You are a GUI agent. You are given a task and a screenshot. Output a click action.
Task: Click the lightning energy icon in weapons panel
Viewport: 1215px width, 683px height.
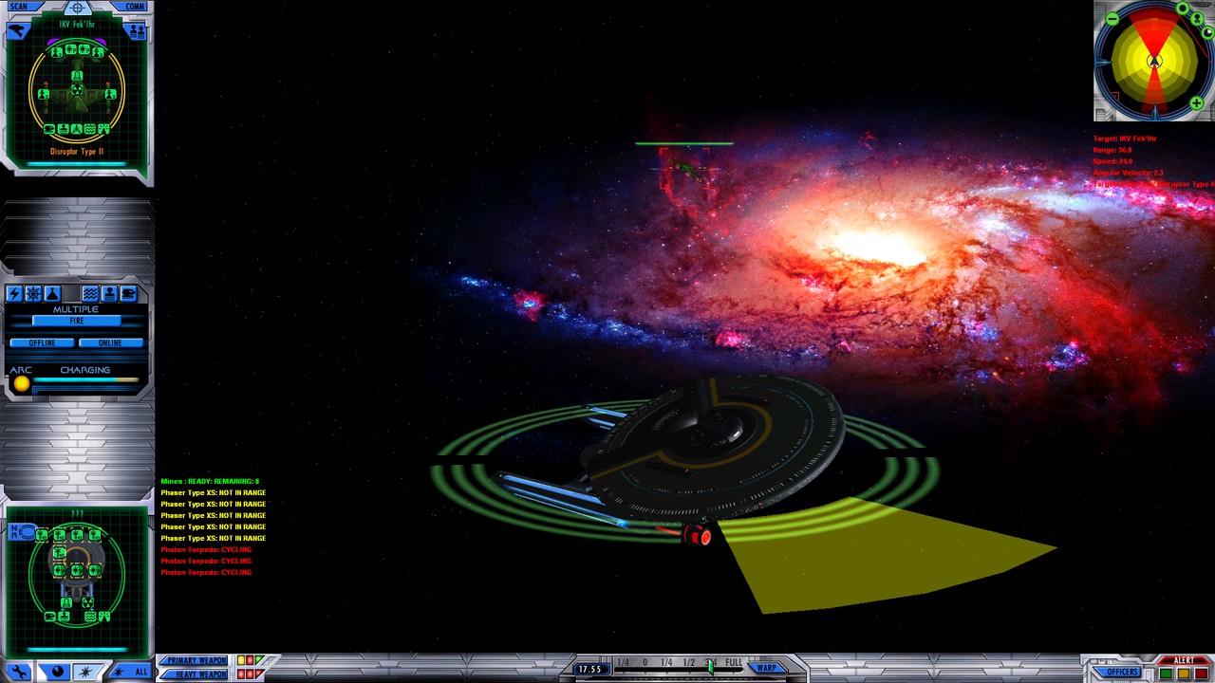14,293
